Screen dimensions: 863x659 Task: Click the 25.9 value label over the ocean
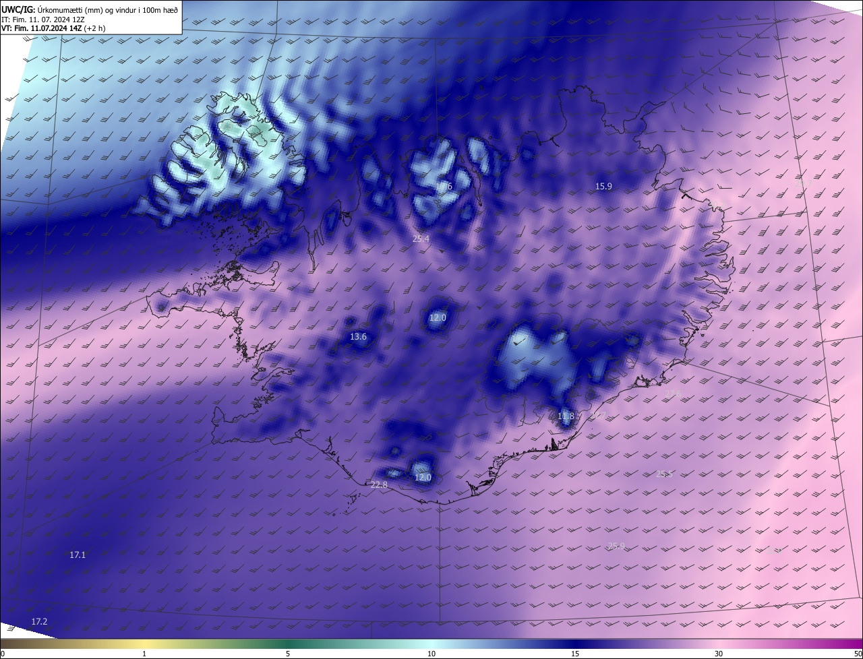tap(616, 546)
